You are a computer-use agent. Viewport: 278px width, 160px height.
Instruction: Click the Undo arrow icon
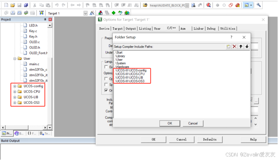coord(57,5)
